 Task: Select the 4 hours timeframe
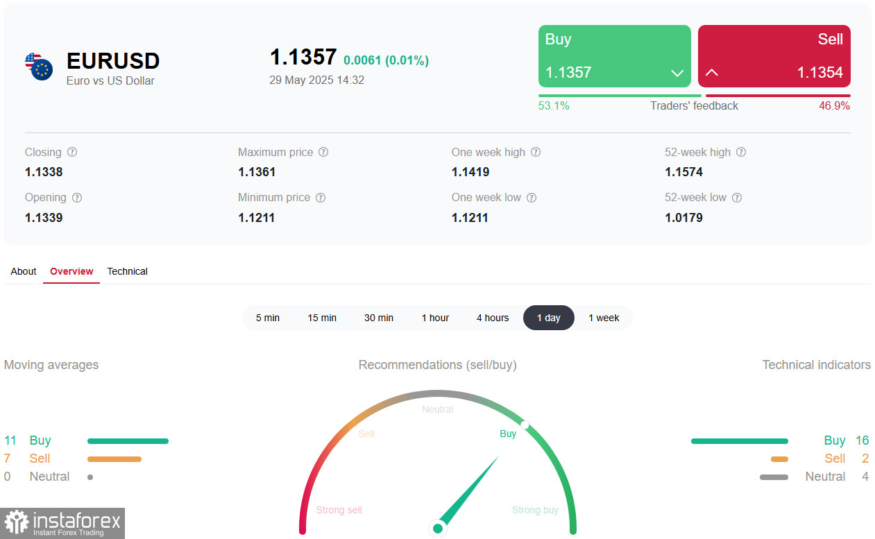click(493, 318)
